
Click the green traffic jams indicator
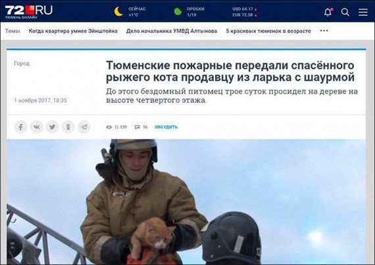pyautogui.click(x=178, y=11)
